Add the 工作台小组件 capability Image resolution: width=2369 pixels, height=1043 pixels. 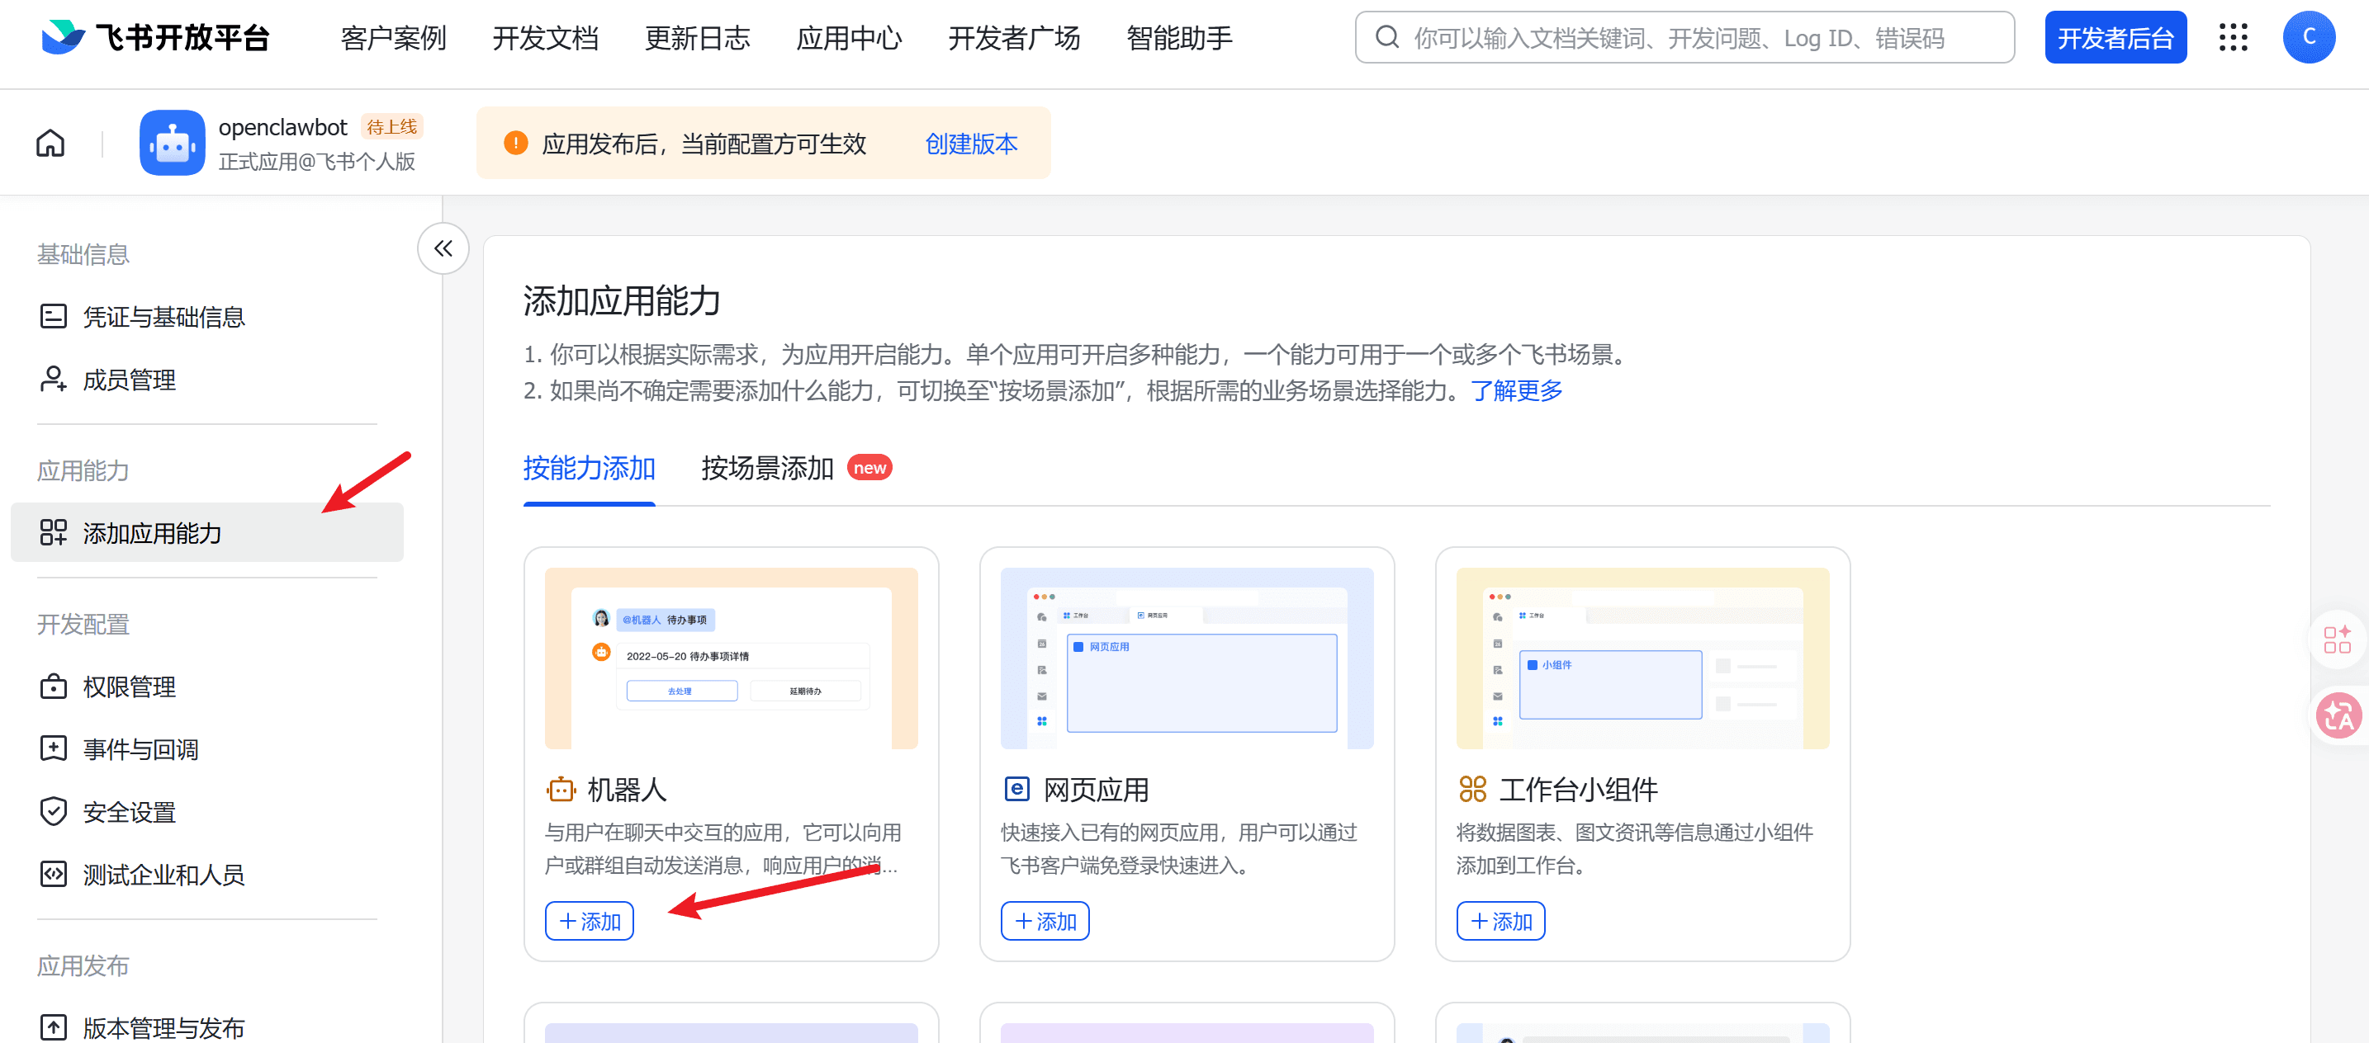1500,921
